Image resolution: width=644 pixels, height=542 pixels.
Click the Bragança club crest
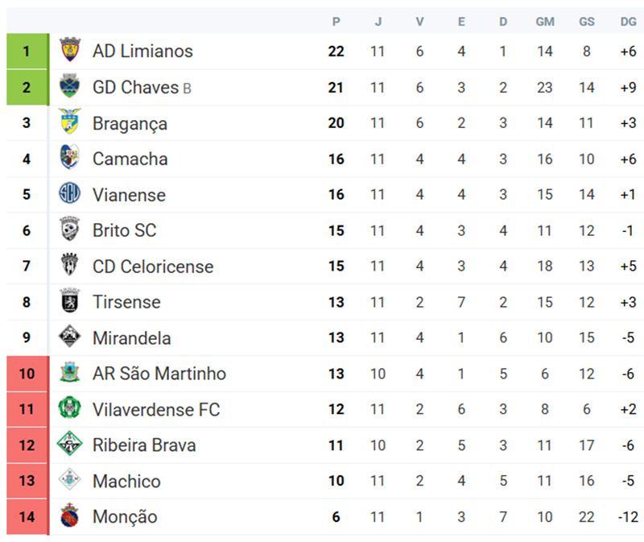(x=70, y=122)
